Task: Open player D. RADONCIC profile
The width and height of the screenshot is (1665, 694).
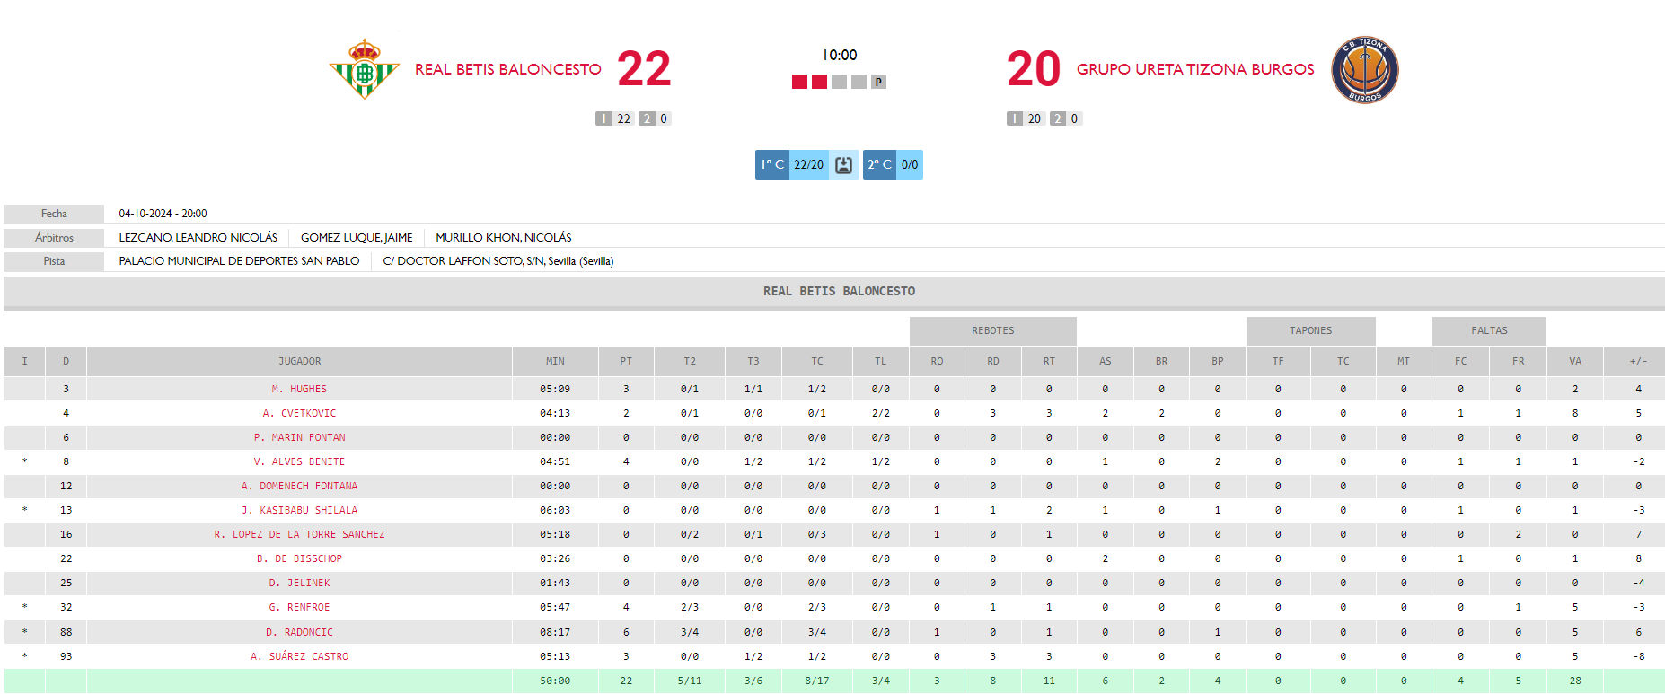Action: coord(299,632)
